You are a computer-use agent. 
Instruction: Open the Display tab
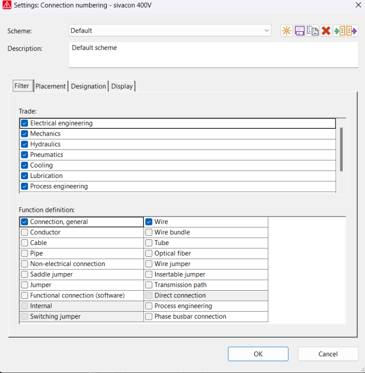point(122,87)
